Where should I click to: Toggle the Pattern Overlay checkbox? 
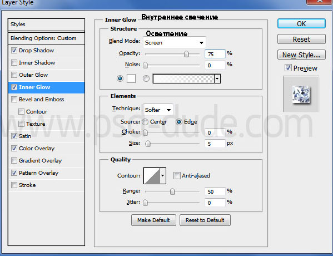tap(14, 173)
